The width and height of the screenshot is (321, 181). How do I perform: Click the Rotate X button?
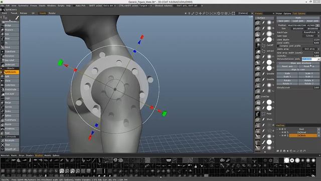(309, 80)
